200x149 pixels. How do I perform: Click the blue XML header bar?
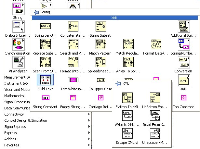[115, 18]
